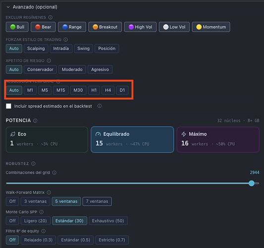This screenshot has width=264, height=248.
Task: Show info tooltip for Forzar Estilo de Trading
Action: [x=65, y=40]
